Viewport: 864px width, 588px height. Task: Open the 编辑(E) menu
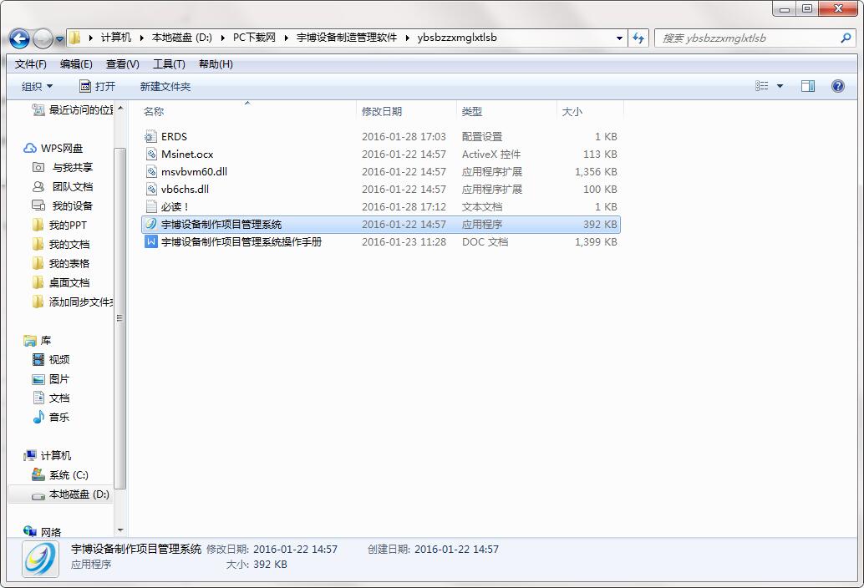76,64
